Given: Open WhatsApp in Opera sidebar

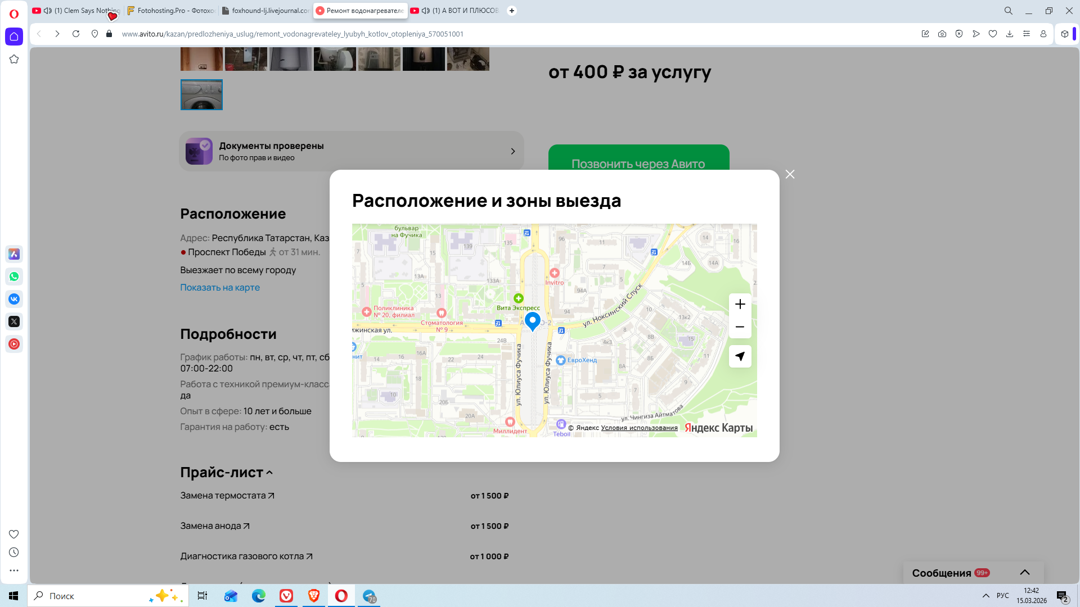Looking at the screenshot, I should click(x=14, y=277).
